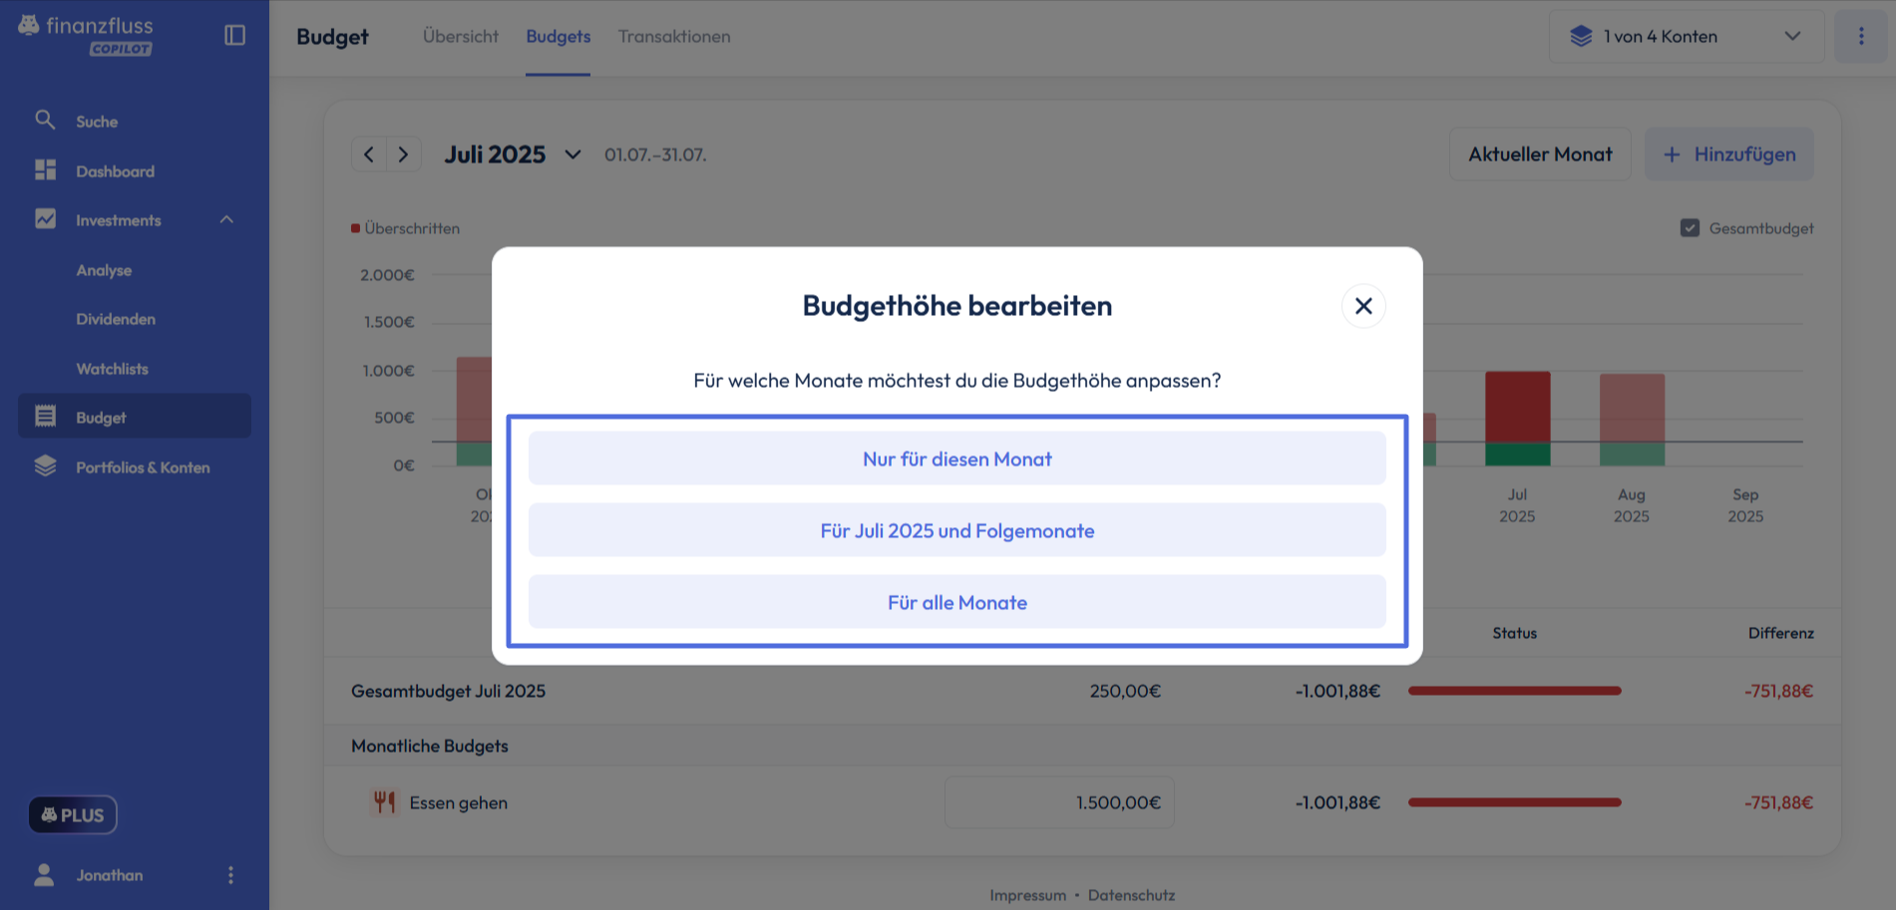Go to previous month arrow
The image size is (1896, 910).
pos(369,154)
